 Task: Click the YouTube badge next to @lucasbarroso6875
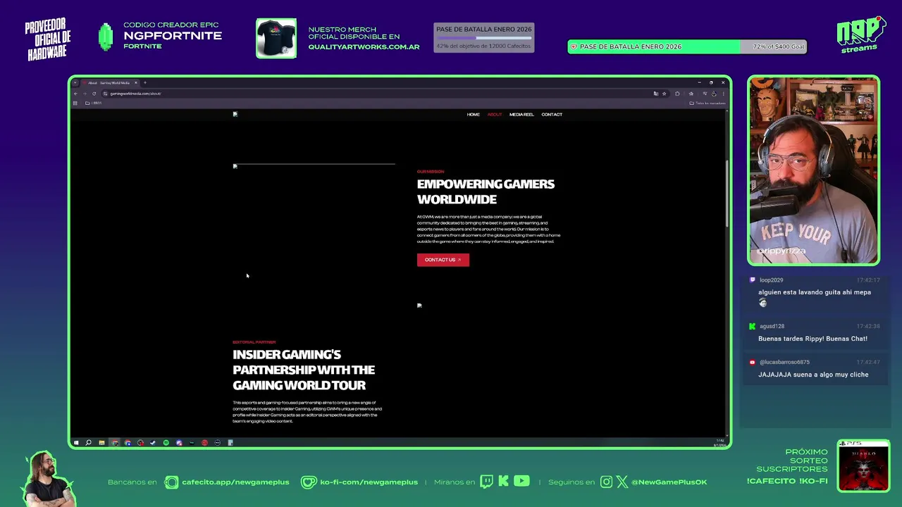tap(753, 362)
